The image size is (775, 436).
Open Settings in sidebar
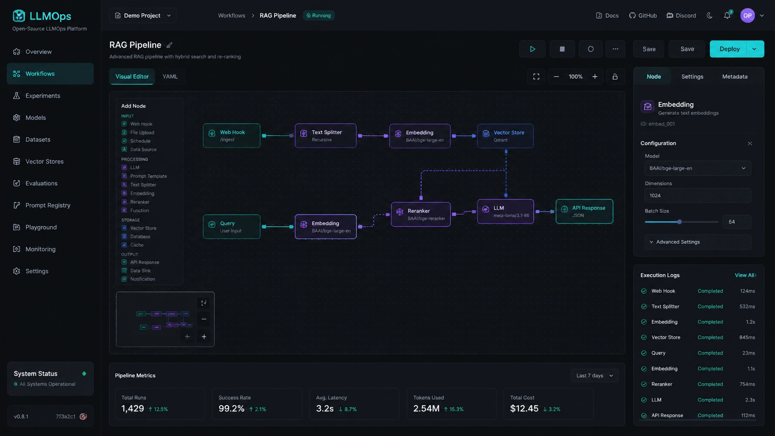[x=50, y=271]
